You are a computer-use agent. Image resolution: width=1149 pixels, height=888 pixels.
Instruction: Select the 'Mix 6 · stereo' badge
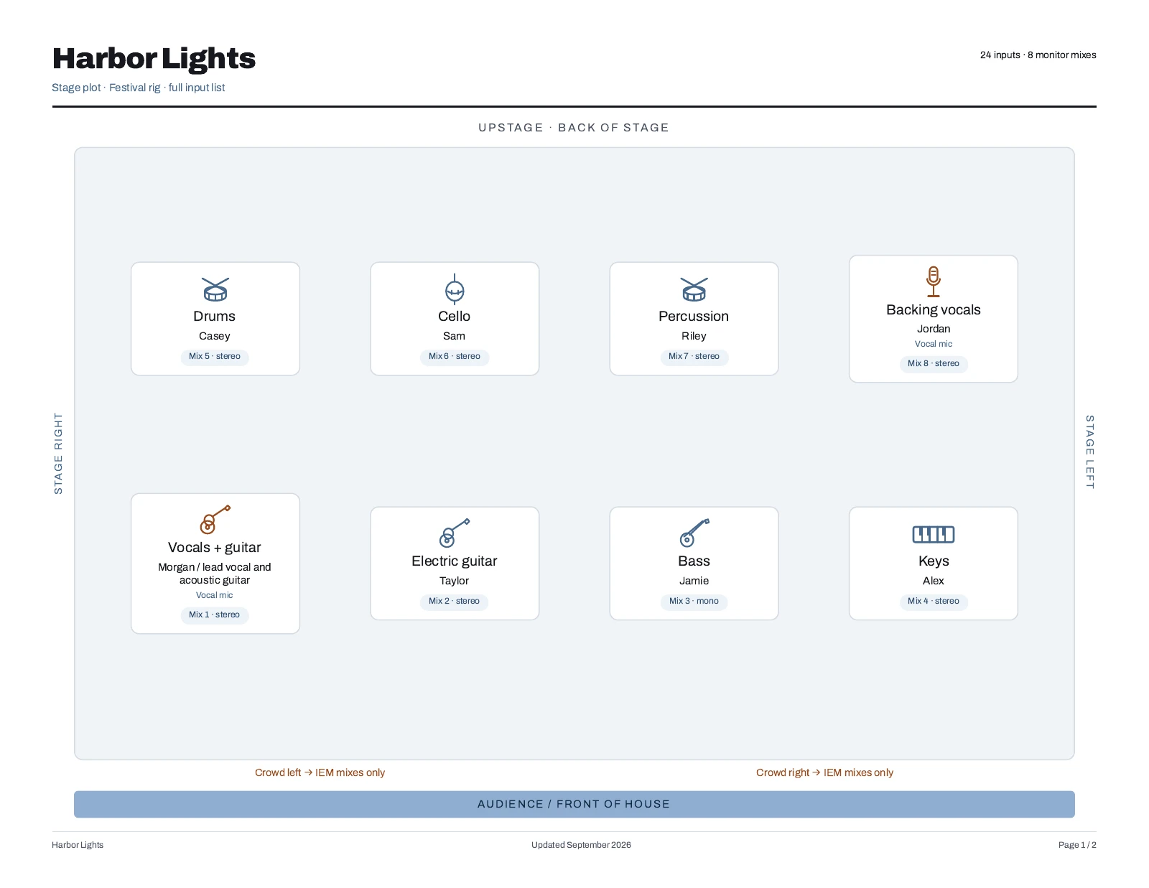click(455, 357)
